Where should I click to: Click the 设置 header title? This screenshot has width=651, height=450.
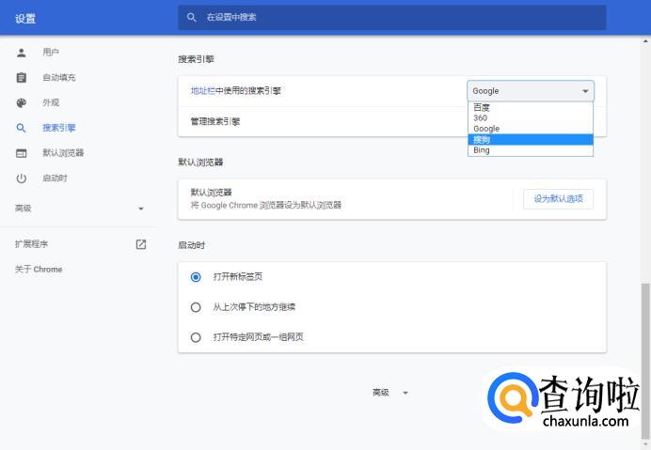tap(25, 19)
